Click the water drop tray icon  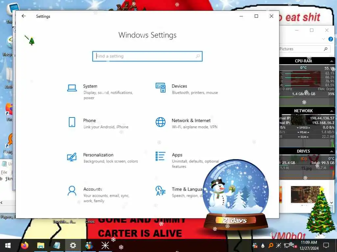click(x=263, y=245)
